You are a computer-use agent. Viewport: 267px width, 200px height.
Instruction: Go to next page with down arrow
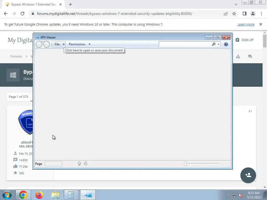point(86,164)
